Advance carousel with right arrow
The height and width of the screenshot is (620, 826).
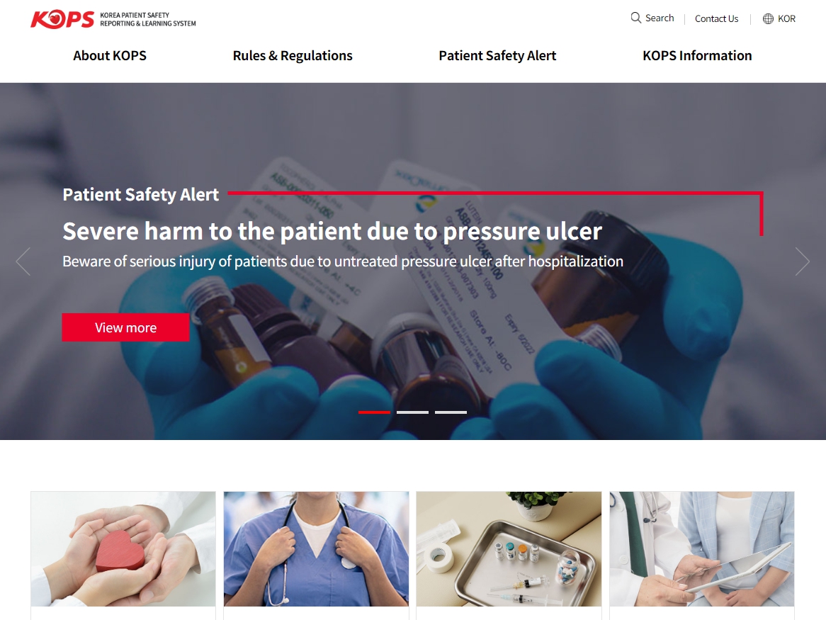tap(802, 261)
